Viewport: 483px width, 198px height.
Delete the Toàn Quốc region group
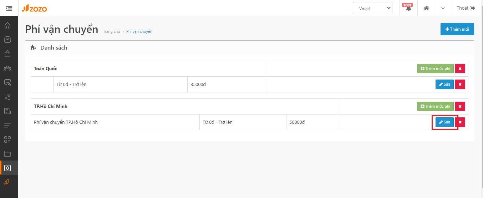460,68
